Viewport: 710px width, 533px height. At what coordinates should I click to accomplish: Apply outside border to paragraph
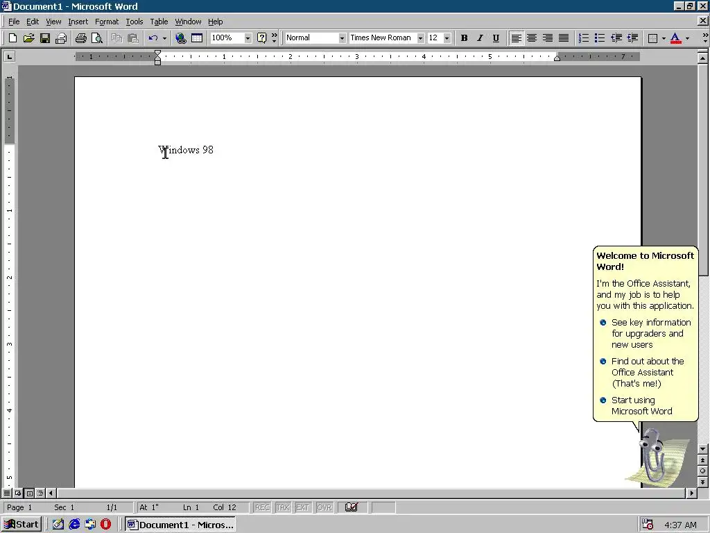652,38
